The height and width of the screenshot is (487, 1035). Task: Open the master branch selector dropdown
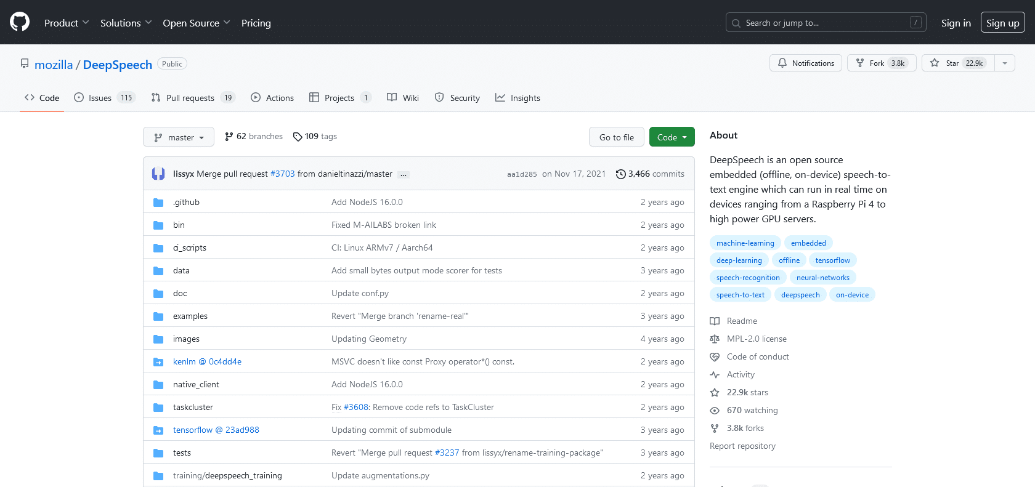(179, 137)
